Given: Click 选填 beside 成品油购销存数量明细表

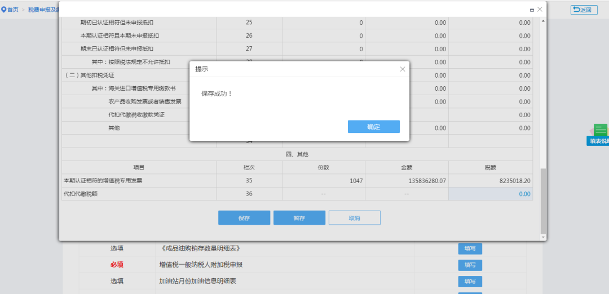Looking at the screenshot, I should coord(117,248).
